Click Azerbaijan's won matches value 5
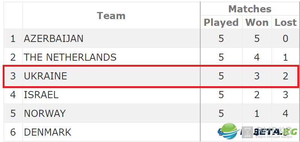Image resolution: width=300 pixels, height=142 pixels. tap(257, 39)
